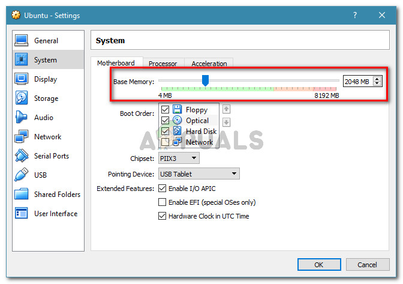Click the green zone of memory scale
This screenshot has height=284, width=403.
coord(218,89)
